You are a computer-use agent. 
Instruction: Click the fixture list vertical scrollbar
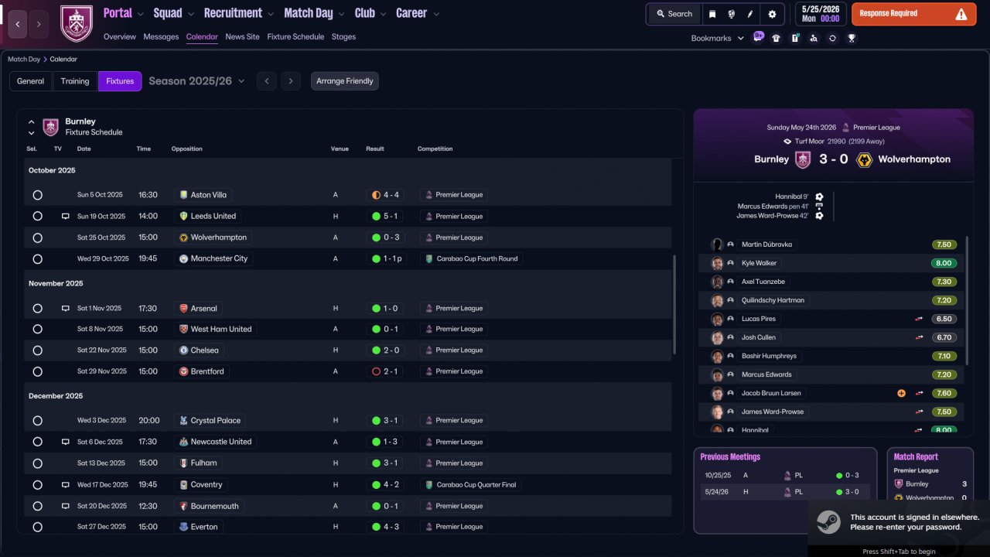pyautogui.click(x=674, y=306)
